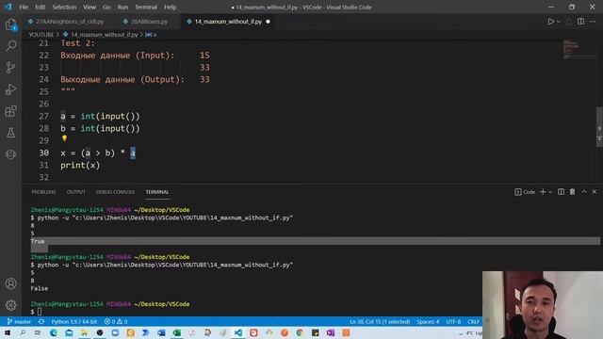Open the Run and Debug view
603x339 pixels.
click(x=10, y=89)
